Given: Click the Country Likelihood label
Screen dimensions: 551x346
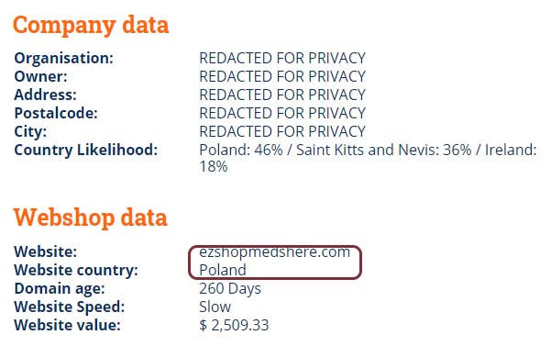Looking at the screenshot, I should click(86, 150).
